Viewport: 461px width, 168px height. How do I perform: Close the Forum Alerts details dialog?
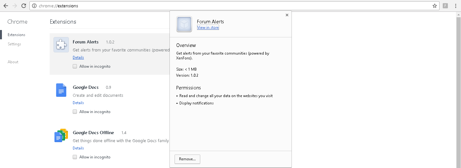pyautogui.click(x=287, y=15)
